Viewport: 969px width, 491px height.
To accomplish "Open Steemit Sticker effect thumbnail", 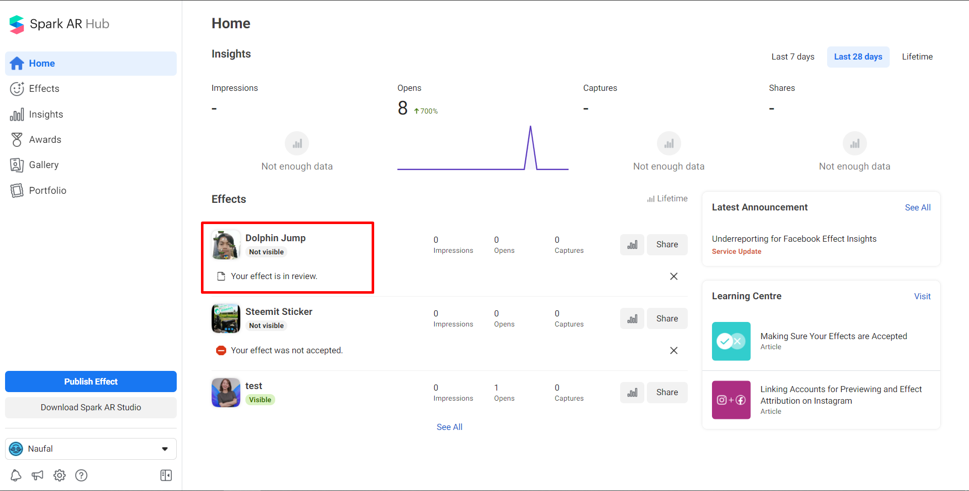I will tap(226, 318).
